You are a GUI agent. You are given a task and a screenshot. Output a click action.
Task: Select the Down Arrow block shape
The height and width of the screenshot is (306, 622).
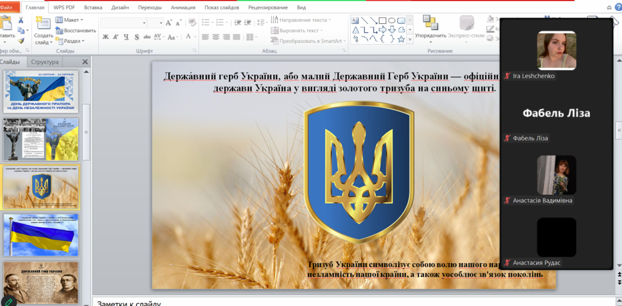(x=392, y=30)
